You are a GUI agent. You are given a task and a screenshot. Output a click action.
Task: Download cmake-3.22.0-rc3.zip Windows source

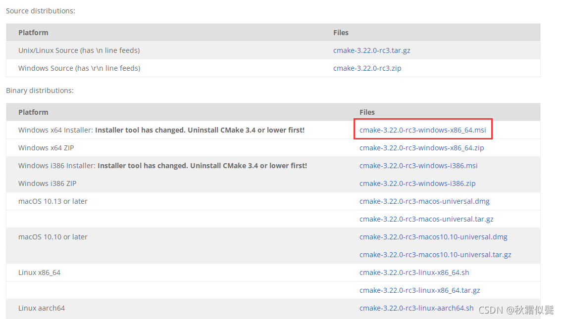click(367, 68)
